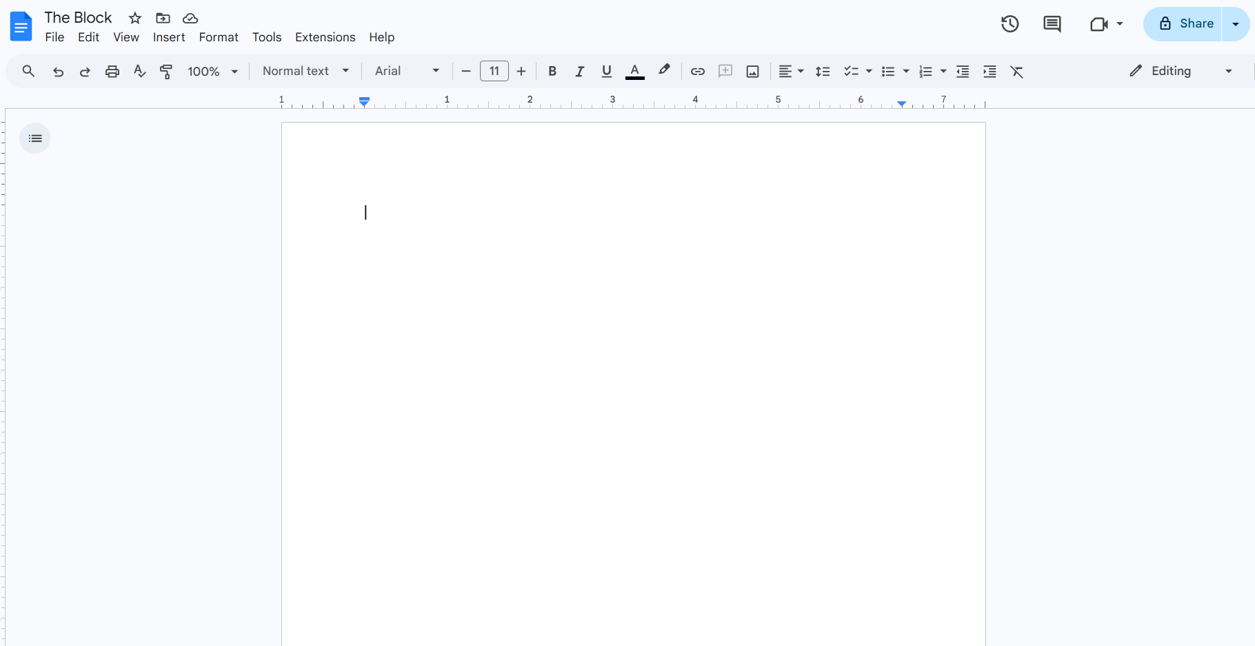Open the Tools menu
The image size is (1255, 646).
tap(267, 37)
